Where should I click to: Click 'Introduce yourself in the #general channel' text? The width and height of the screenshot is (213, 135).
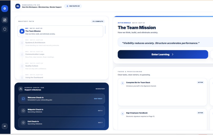141,86
